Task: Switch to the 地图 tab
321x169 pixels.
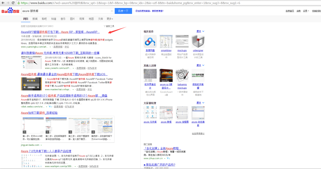Action: (x=91, y=19)
